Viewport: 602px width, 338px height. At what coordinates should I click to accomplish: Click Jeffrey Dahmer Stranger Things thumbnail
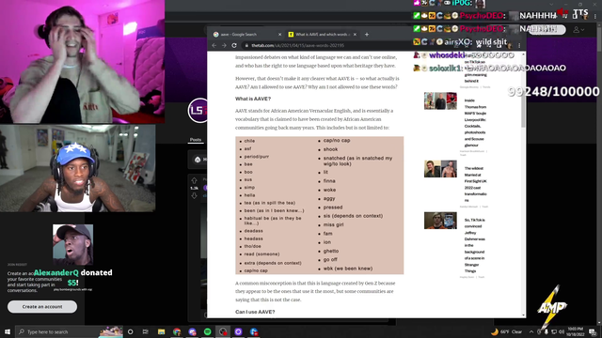tap(440, 221)
